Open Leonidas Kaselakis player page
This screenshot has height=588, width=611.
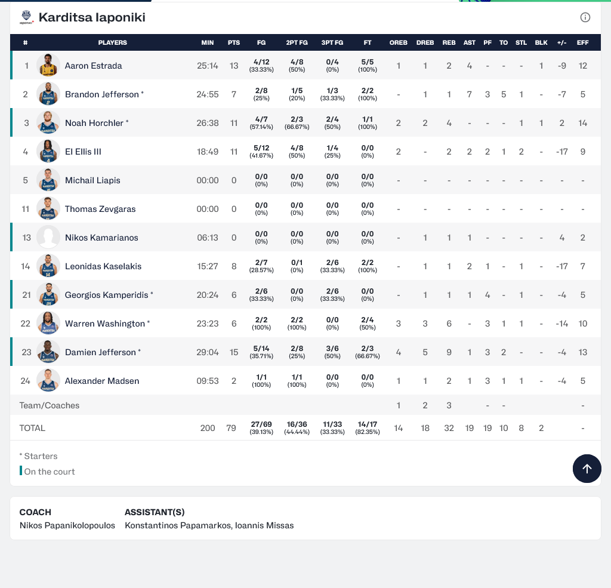coord(103,266)
